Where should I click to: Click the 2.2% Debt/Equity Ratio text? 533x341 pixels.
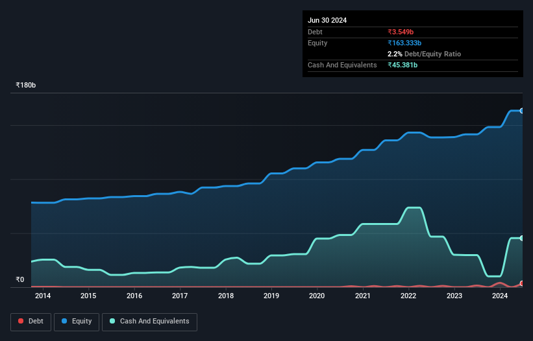click(x=424, y=54)
